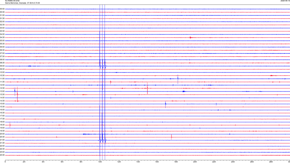Screen dimensions: 290x163
Task: Select the 00:30 trace time label
Action: click(2, 12)
